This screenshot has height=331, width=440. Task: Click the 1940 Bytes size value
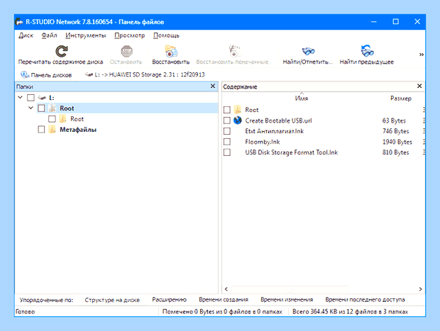click(397, 142)
